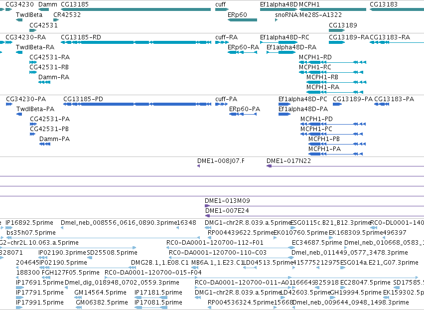Open the CG13189-PA protein feature
Screen dimensions: 424x310
337,104
